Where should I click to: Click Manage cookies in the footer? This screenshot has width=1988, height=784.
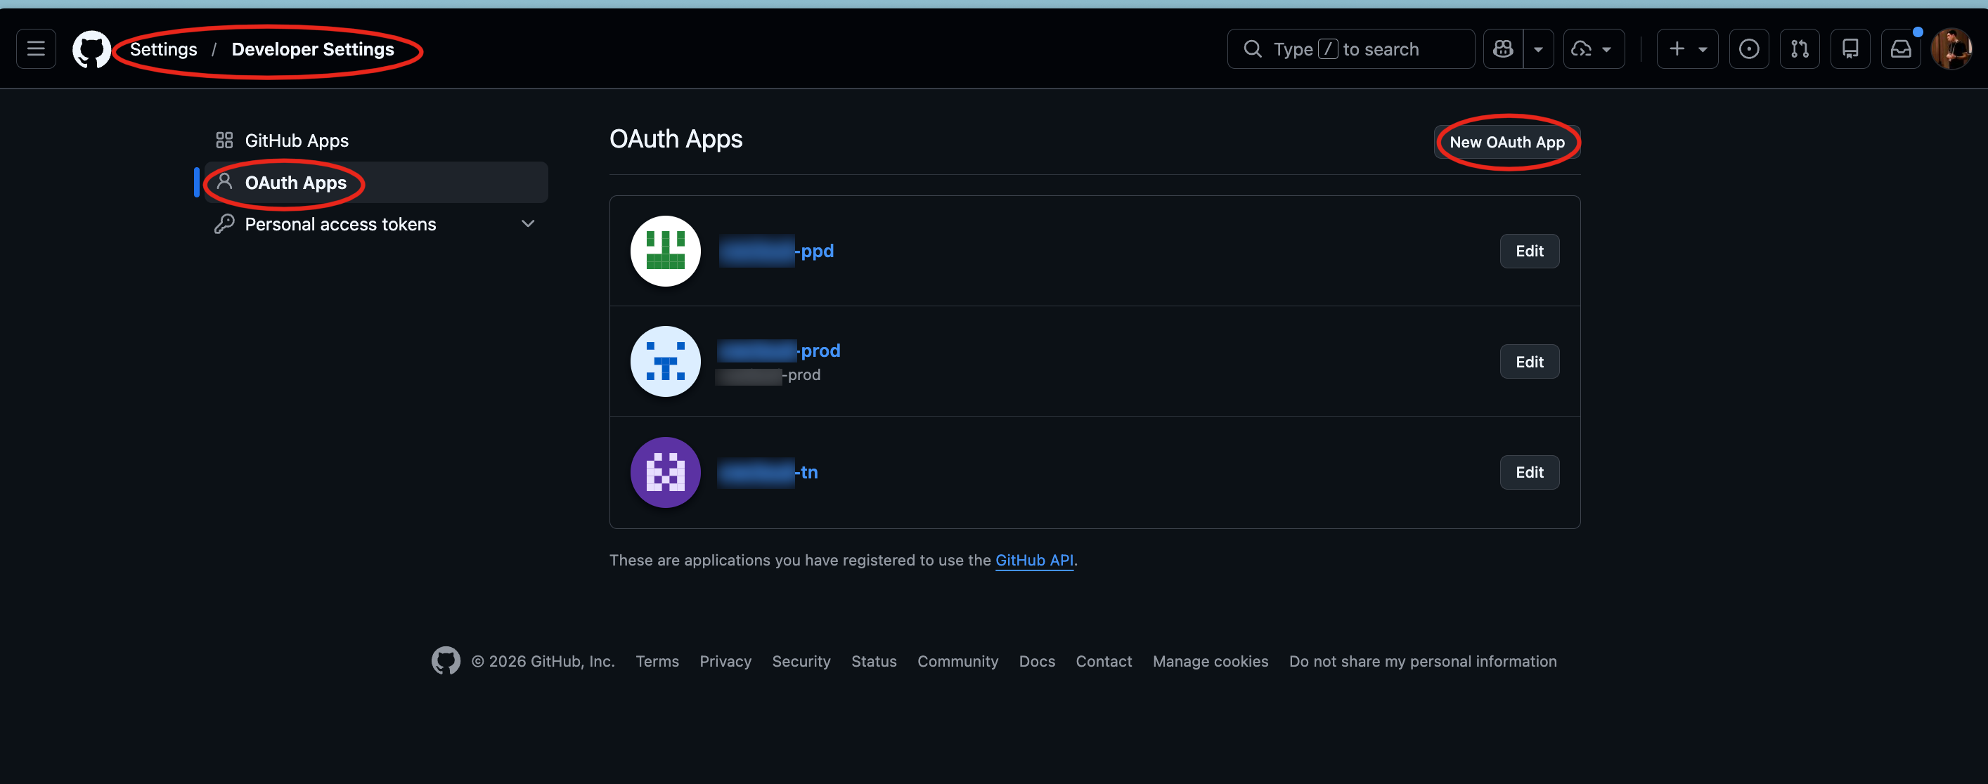coord(1210,662)
